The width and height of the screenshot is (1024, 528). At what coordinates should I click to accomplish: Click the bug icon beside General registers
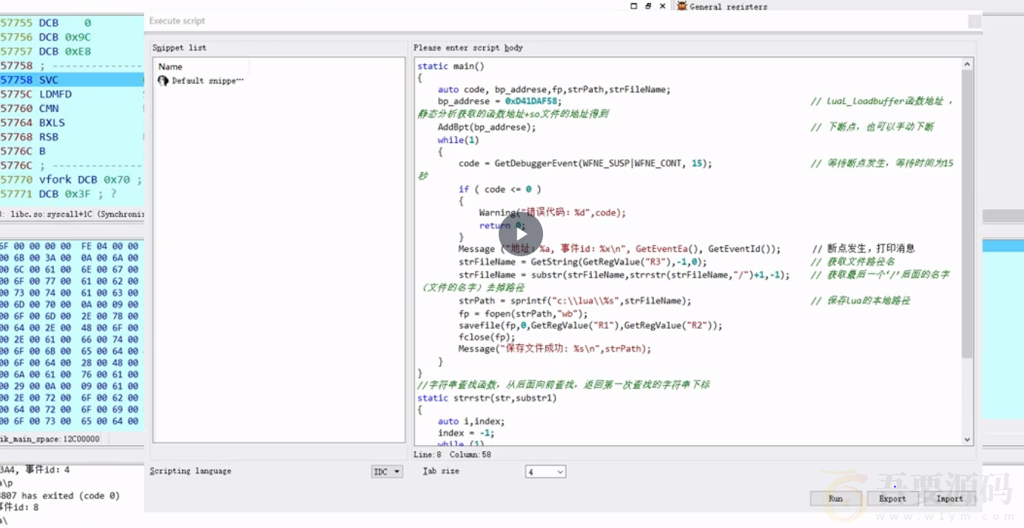681,6
